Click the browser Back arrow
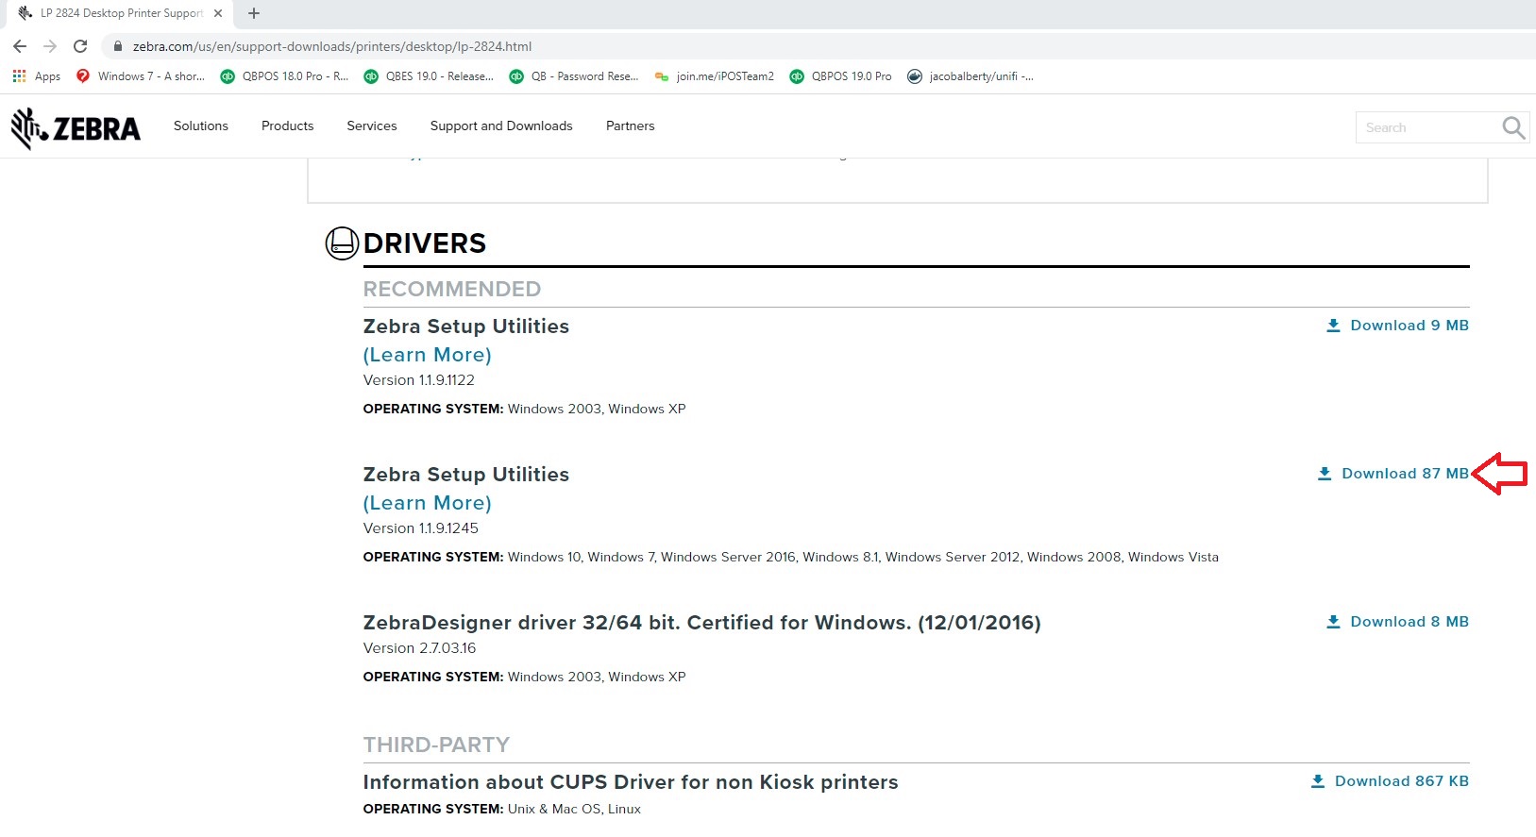 pyautogui.click(x=20, y=46)
